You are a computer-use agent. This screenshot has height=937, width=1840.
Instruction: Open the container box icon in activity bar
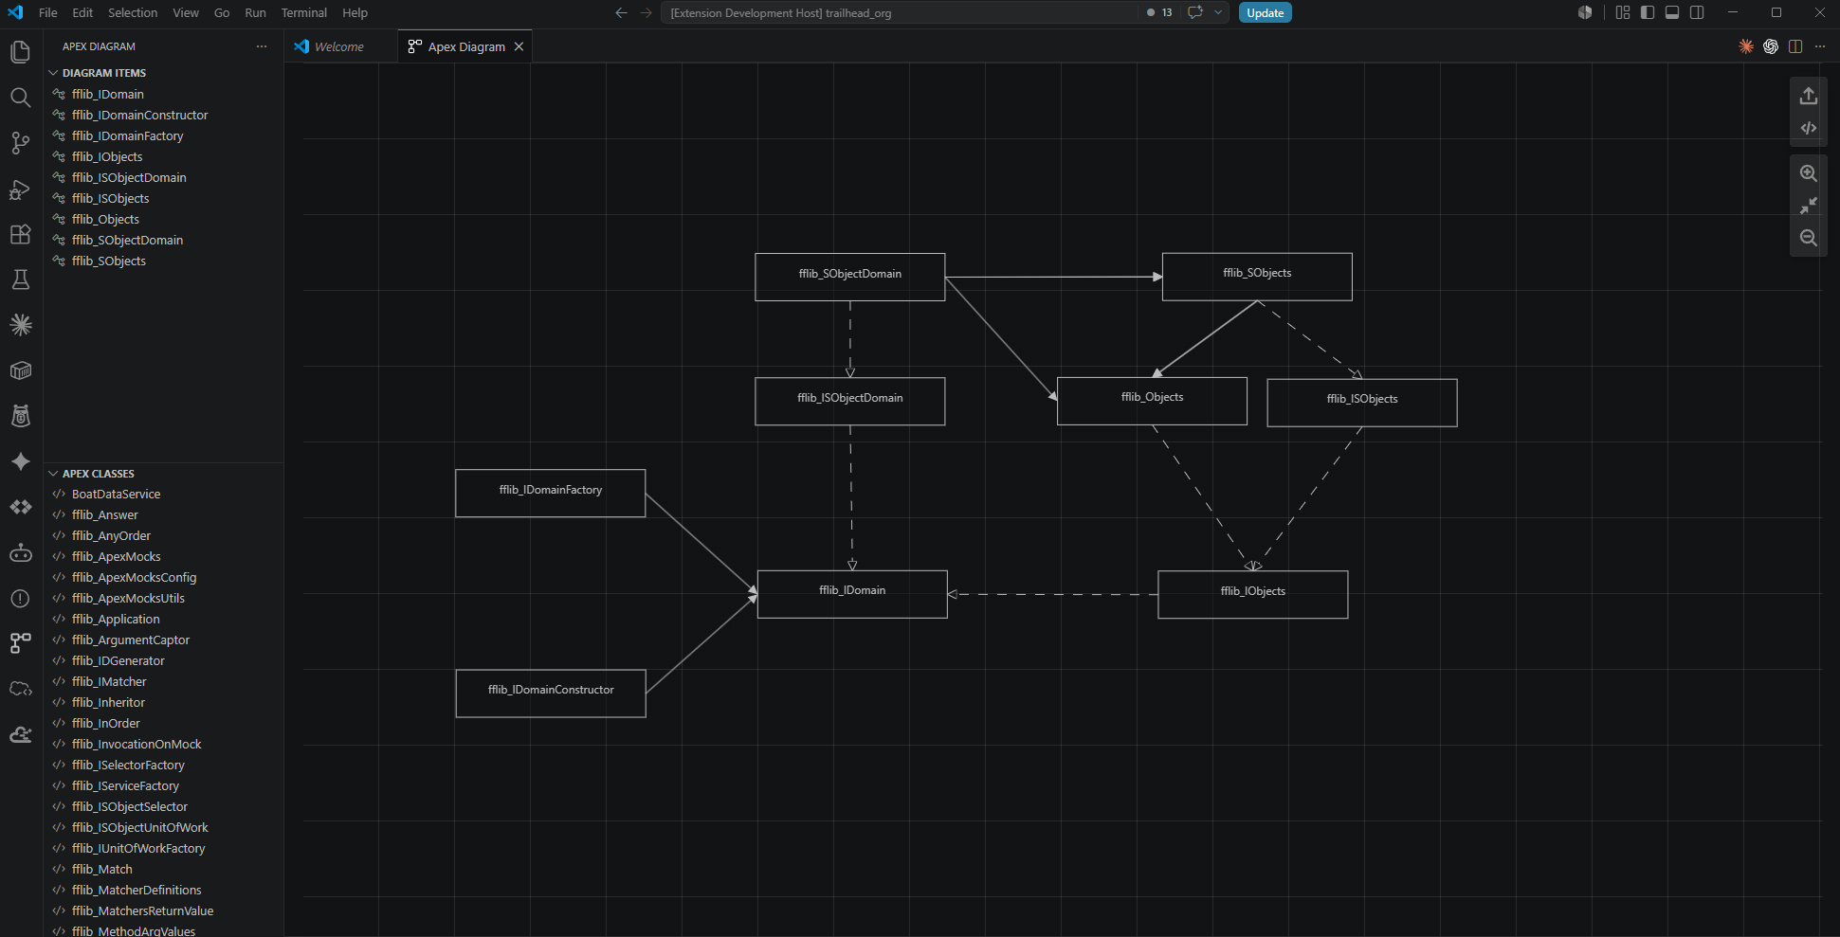click(20, 370)
